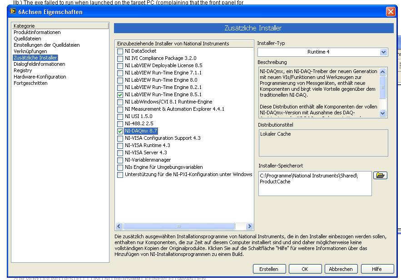
Task: Uncheck NI LabVIEW Run-Time Engine 8.5.1
Action: click(x=120, y=95)
